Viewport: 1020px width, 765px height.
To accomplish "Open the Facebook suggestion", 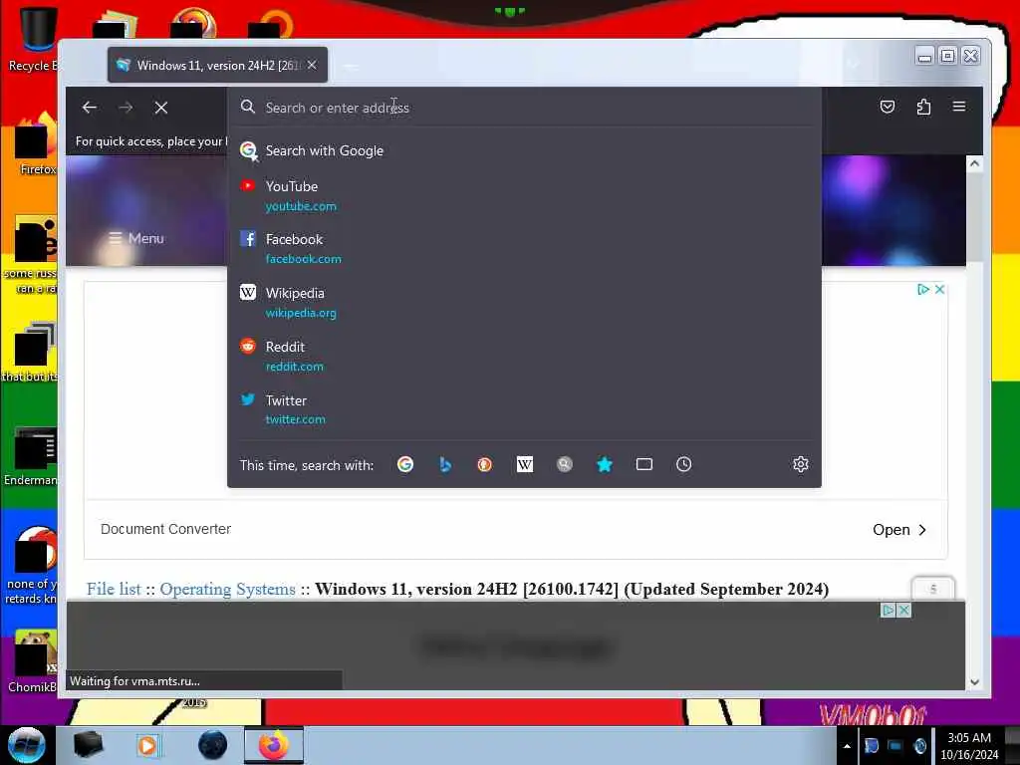I will 524,248.
